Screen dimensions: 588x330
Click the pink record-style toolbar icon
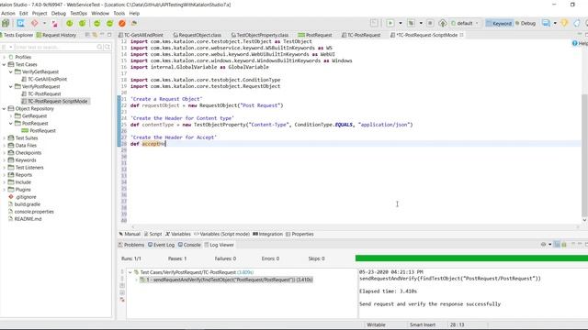[x=55, y=24]
